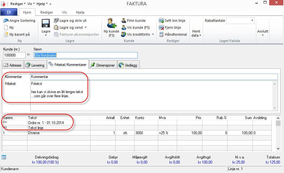This screenshot has width=284, height=173.
Task: Switch to the Adresse tab
Action: tap(12, 65)
